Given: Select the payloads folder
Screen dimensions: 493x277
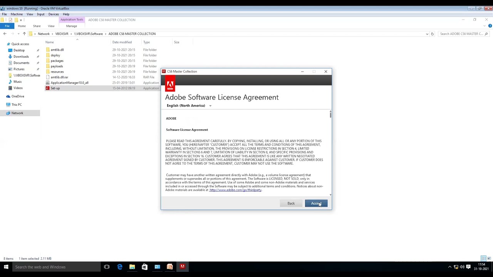Looking at the screenshot, I should point(57,66).
